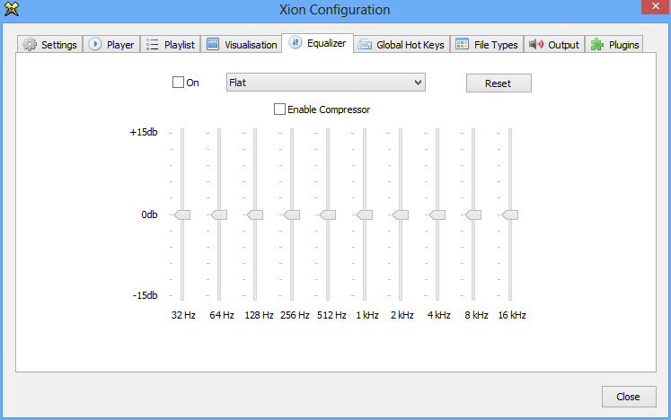Click the 2 kHz slider thumb
Image resolution: width=671 pixels, height=420 pixels.
pyautogui.click(x=401, y=214)
